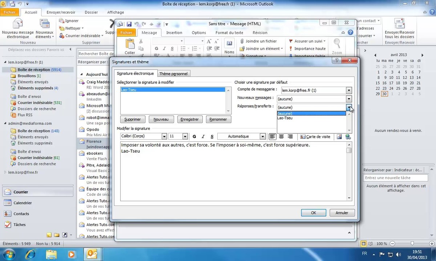Set Importance haute in message ribbon
Image resolution: width=436 pixels, height=261 pixels.
tap(307, 49)
